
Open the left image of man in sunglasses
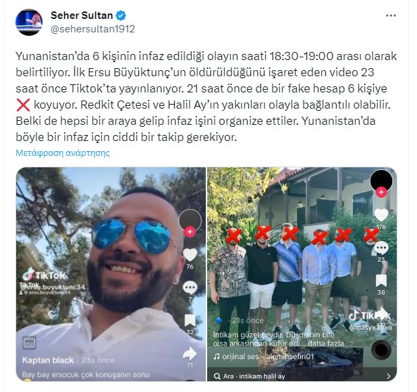click(x=111, y=274)
